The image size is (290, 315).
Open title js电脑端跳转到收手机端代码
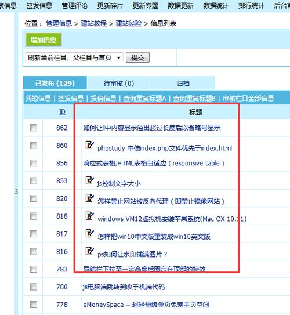point(124,287)
